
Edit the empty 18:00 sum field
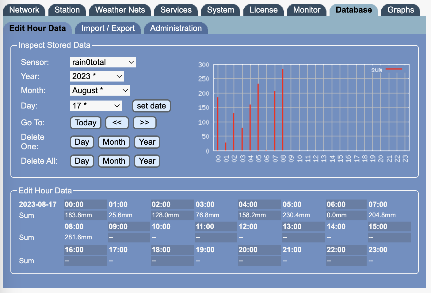(x=172, y=261)
